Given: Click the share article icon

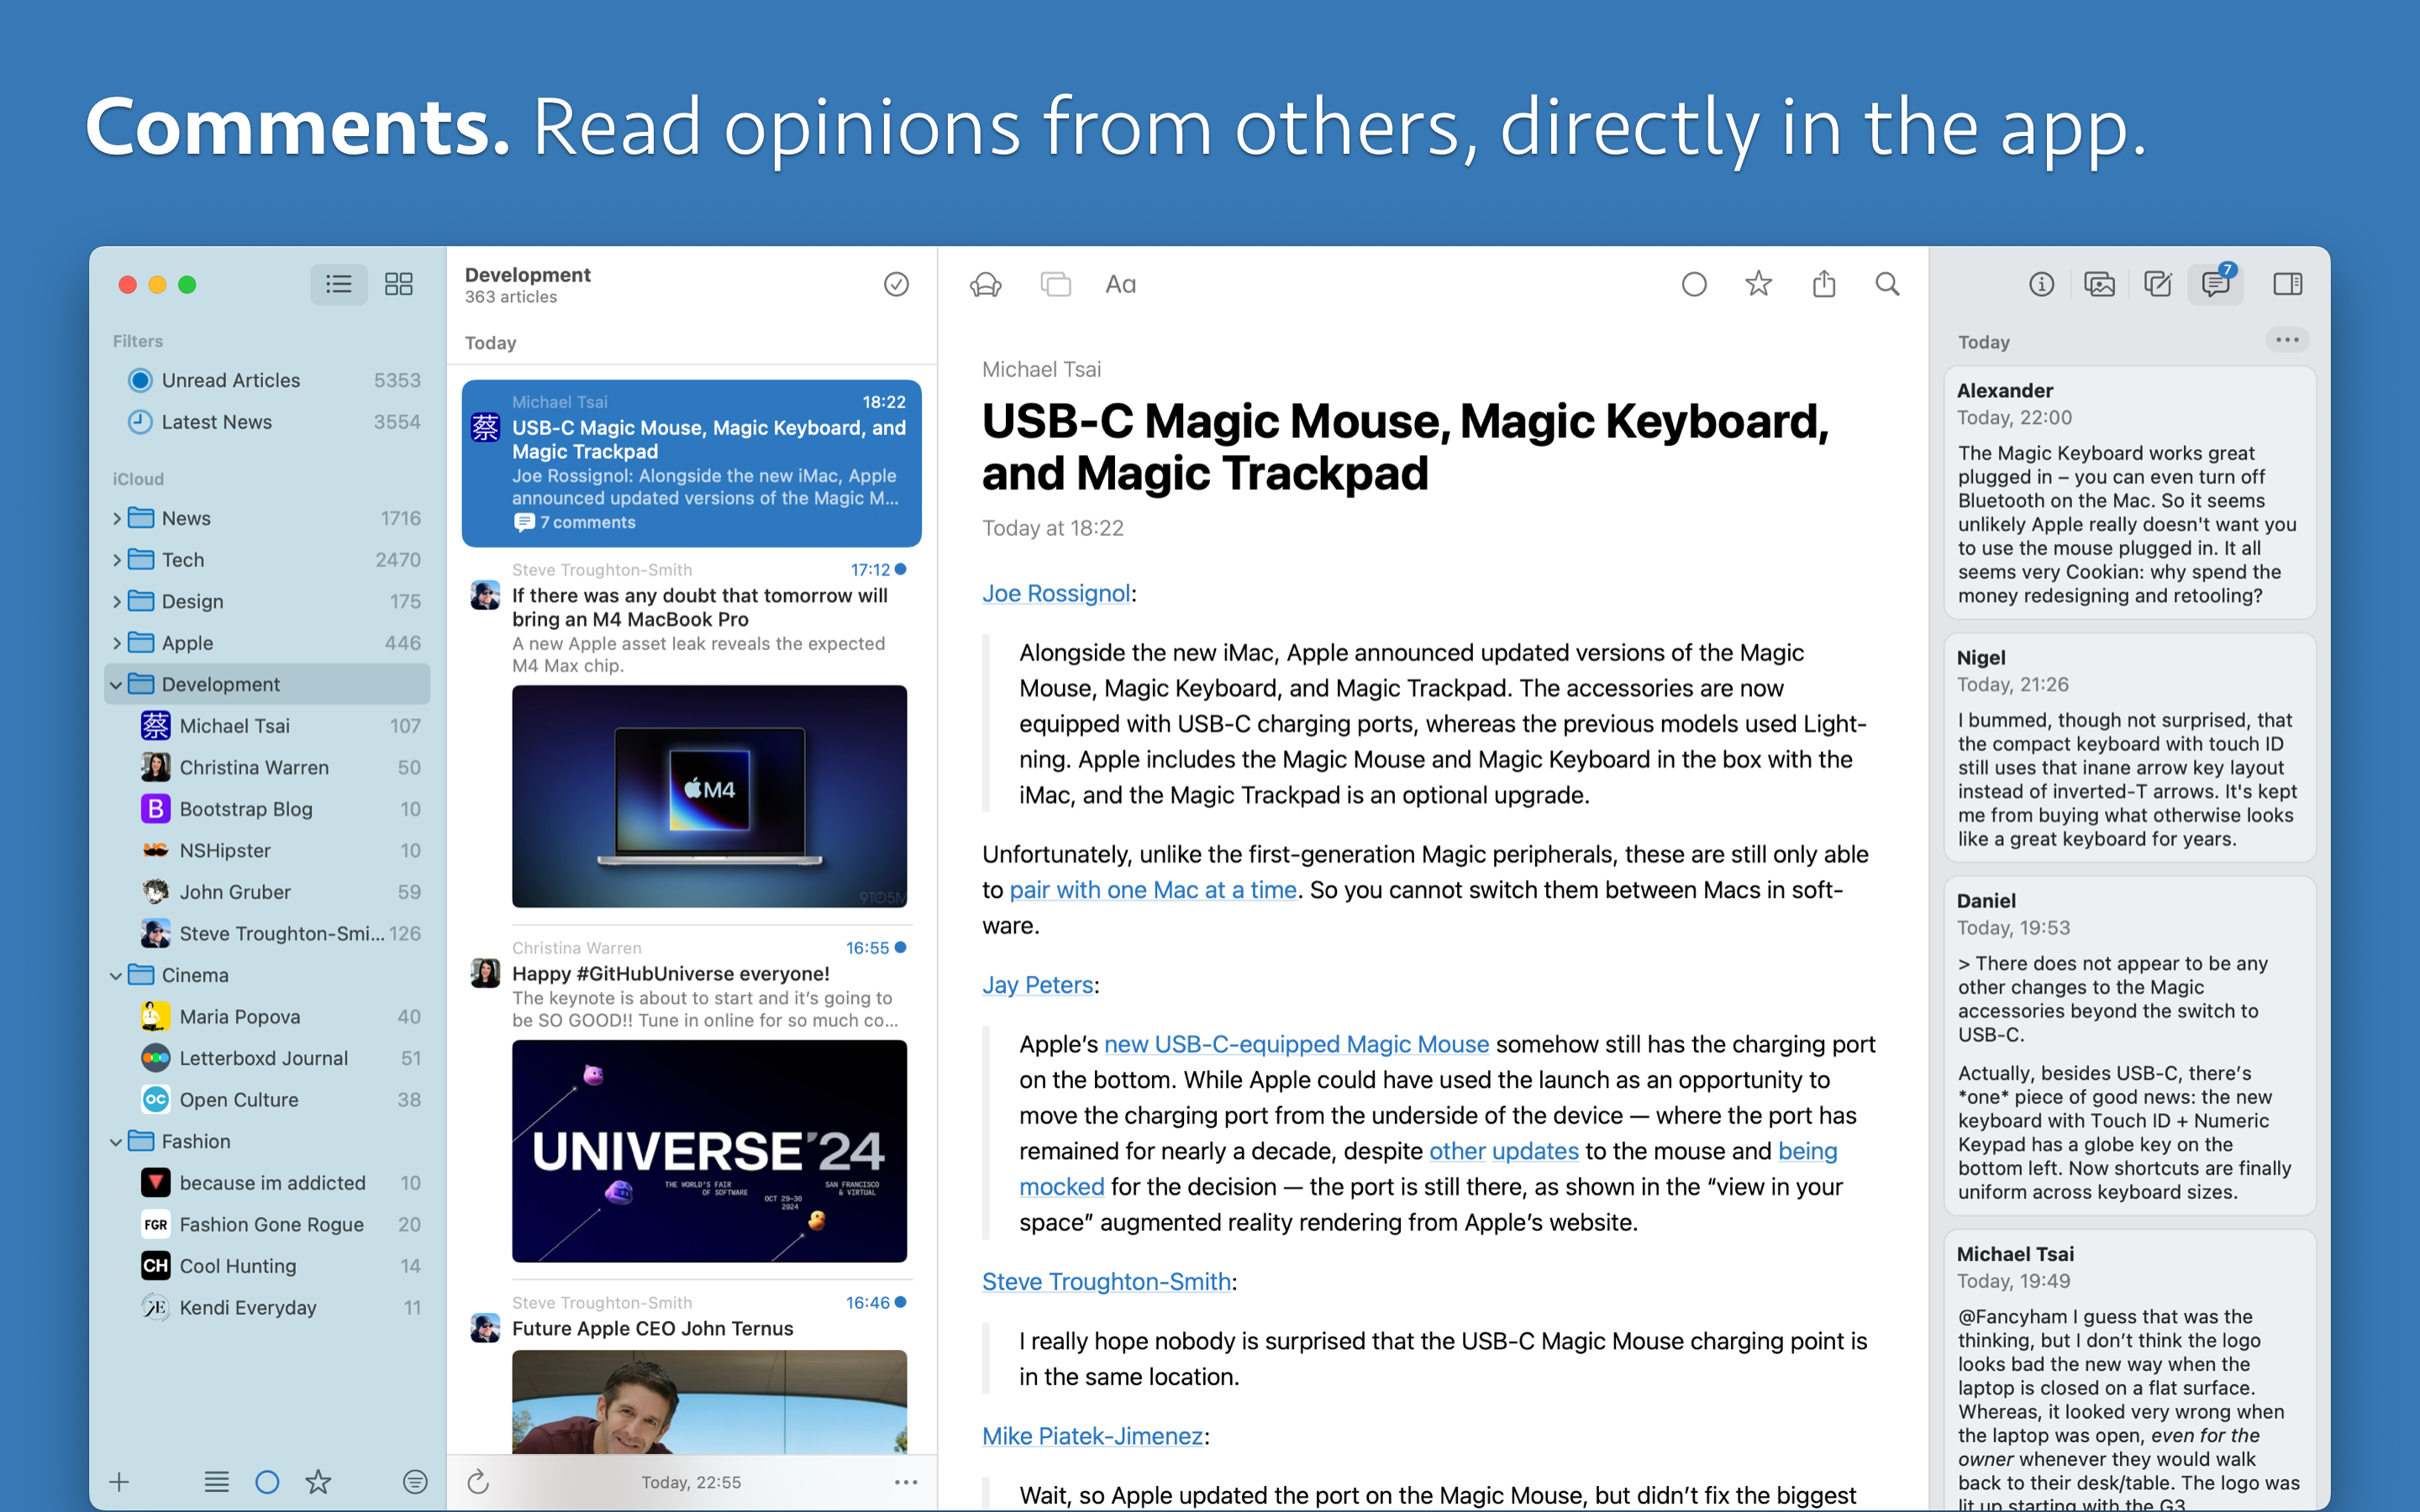Looking at the screenshot, I should [1824, 285].
